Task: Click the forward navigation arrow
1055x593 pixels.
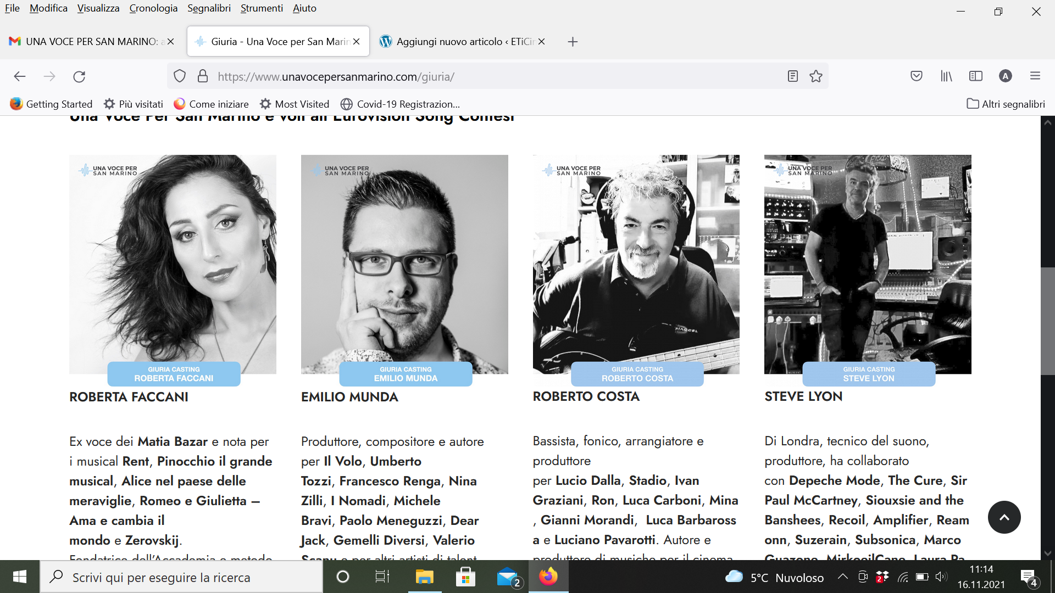Action: 49,76
